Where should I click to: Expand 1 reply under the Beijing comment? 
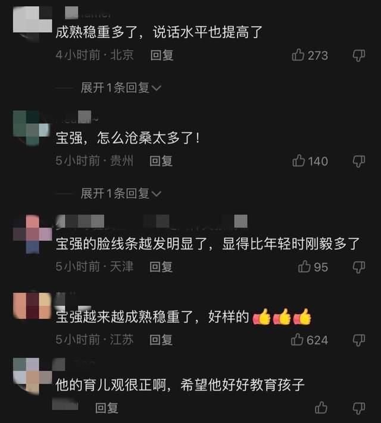pos(121,88)
